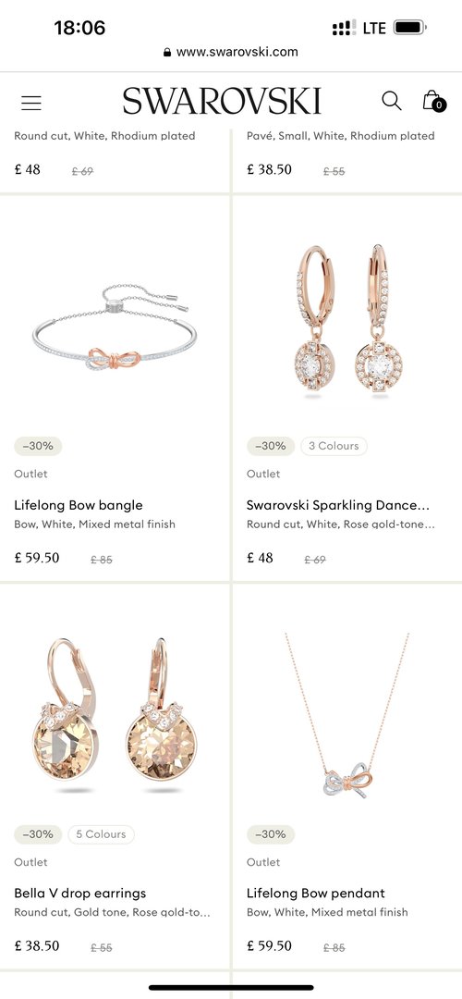Tap the 3 Colours badge
This screenshot has height=999, width=462.
point(334,446)
